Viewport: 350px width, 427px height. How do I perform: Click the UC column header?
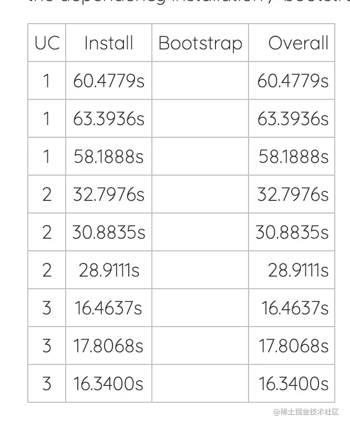[x=47, y=43]
